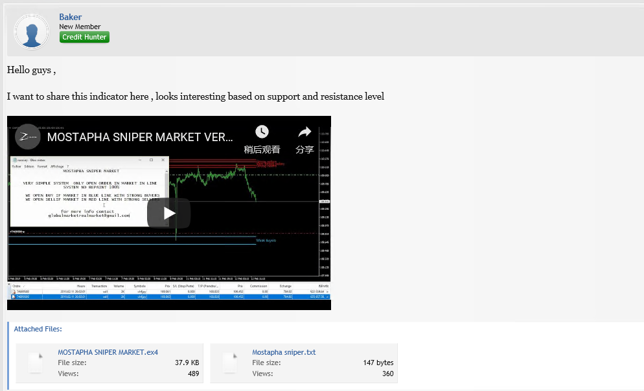
Task: Open Baker's user profile name link
Action: pyautogui.click(x=70, y=17)
